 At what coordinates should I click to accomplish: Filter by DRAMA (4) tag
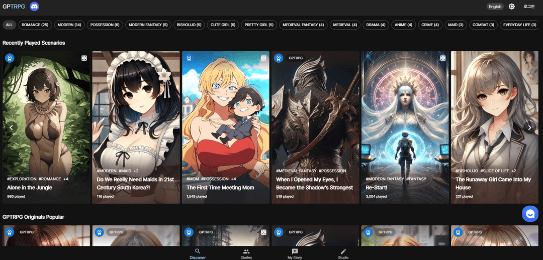point(376,25)
